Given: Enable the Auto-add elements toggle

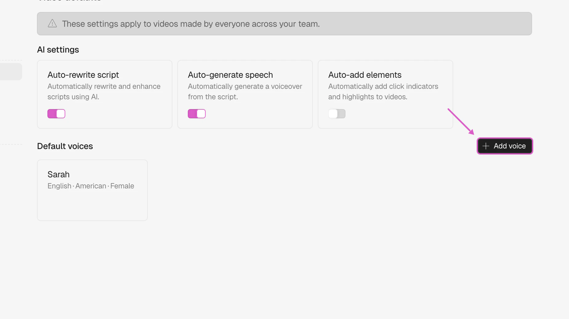Looking at the screenshot, I should coord(337,114).
